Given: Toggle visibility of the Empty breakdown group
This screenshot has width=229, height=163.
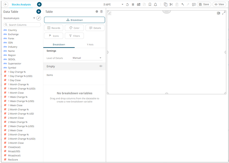Looking at the screenshot, I should coord(101,66).
